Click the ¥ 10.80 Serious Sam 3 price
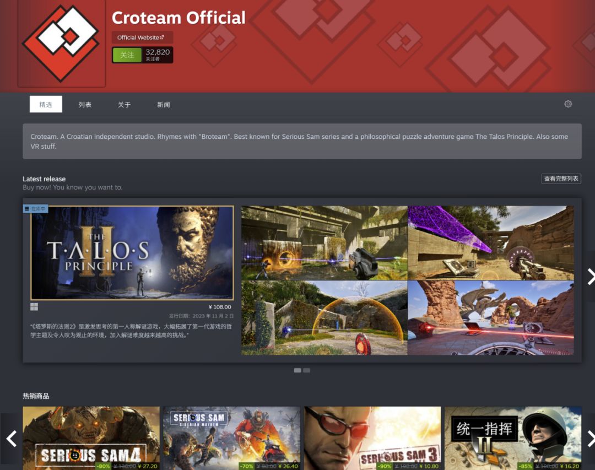The width and height of the screenshot is (595, 470). (429, 466)
